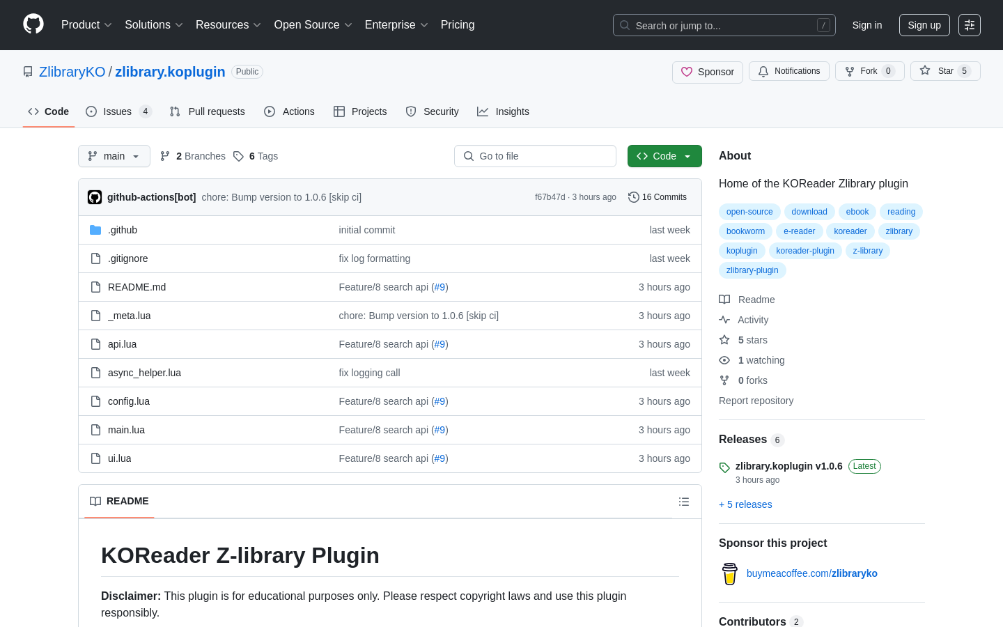Click the Buy Me a Coffee cup icon
The image size is (1003, 627).
point(729,573)
